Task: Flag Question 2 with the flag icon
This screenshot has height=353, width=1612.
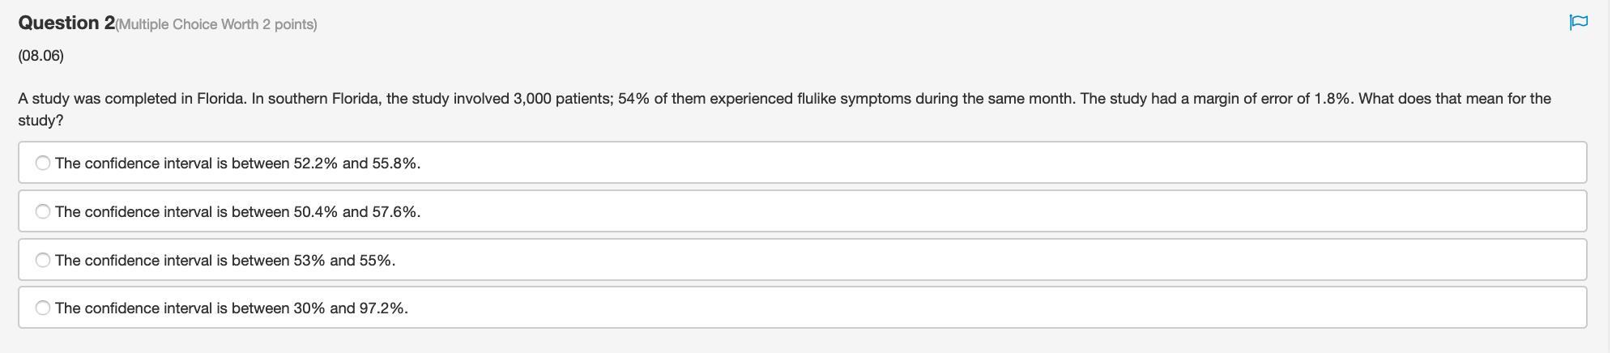Action: coord(1578,23)
